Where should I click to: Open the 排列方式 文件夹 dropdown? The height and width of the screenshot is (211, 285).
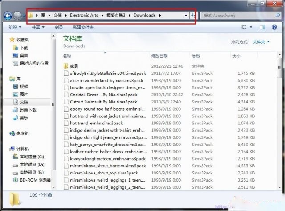coord(261,42)
